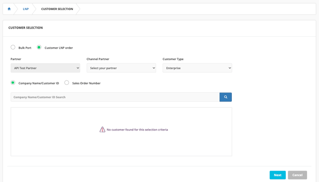Image resolution: width=319 pixels, height=182 pixels.
Task: Expand the Channel Partner dropdown
Action: coord(121,68)
